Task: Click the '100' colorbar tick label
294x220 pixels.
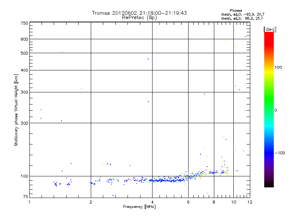Action: click(x=278, y=67)
